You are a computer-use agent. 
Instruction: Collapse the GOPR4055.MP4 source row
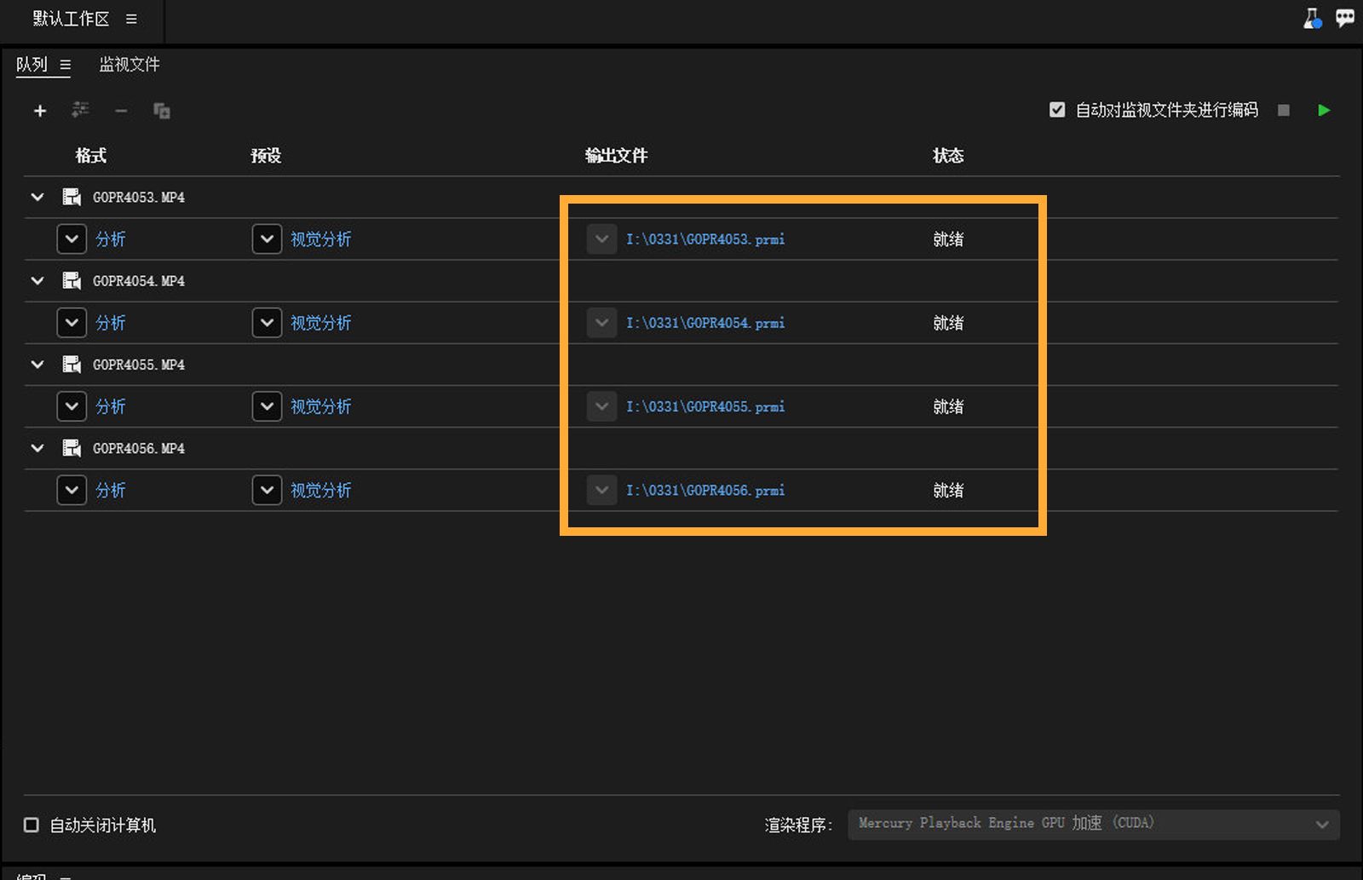[x=37, y=365]
